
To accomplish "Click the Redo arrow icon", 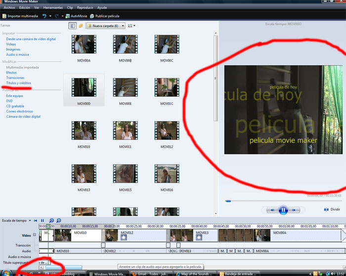I will pyautogui.click(x=57, y=16).
